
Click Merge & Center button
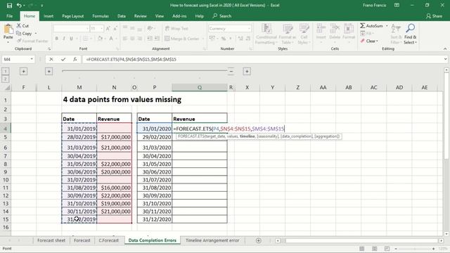click(182, 39)
